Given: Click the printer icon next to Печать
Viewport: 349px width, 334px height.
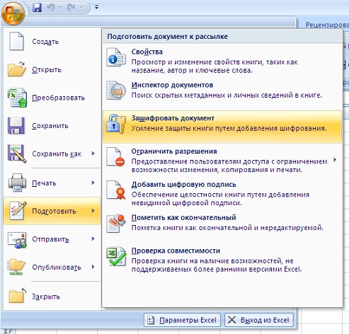Looking at the screenshot, I should point(17,183).
